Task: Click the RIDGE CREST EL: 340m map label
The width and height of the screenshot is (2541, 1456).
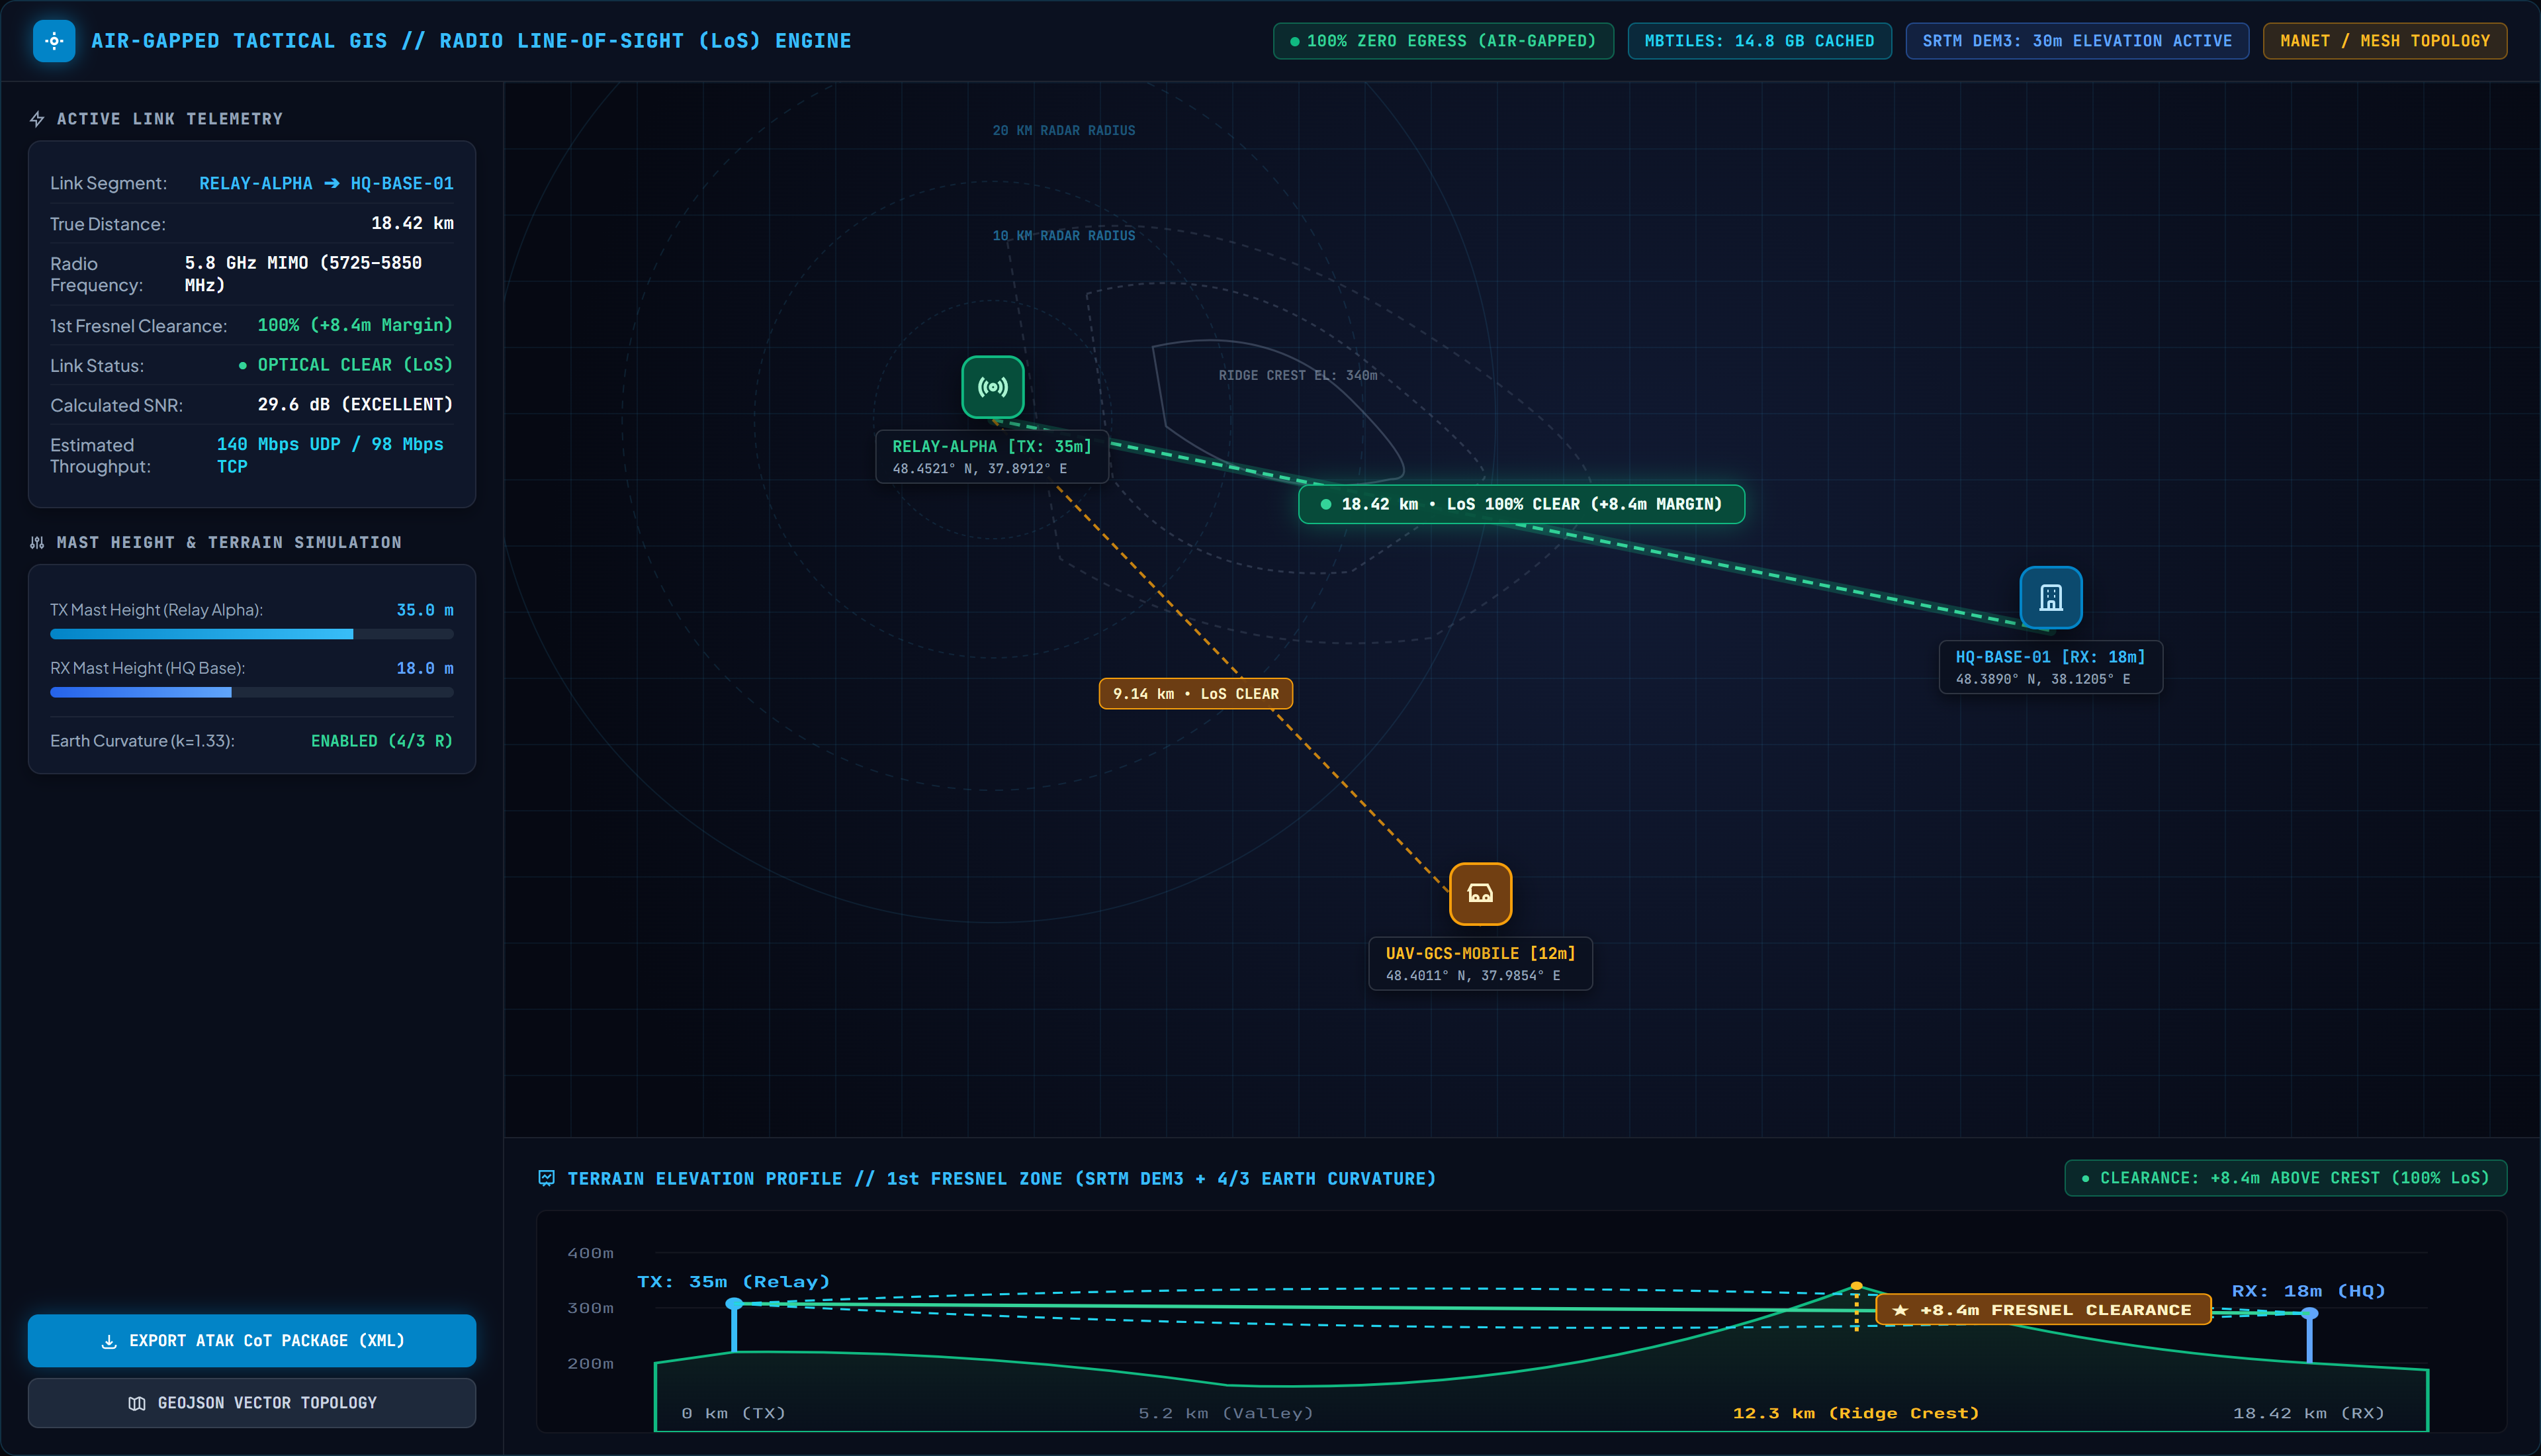Action: [1298, 375]
